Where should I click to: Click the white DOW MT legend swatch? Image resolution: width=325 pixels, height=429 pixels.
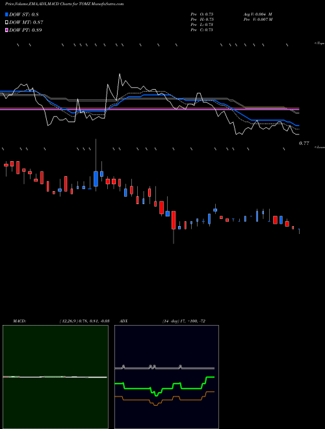(x=6, y=23)
